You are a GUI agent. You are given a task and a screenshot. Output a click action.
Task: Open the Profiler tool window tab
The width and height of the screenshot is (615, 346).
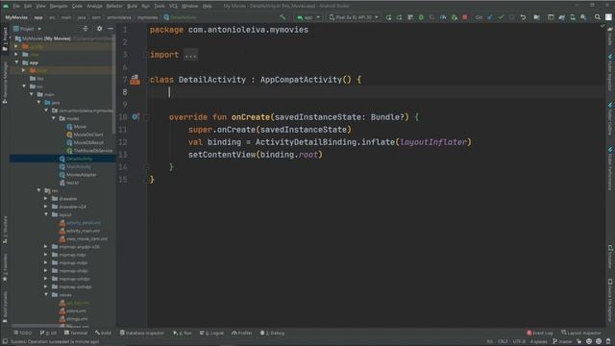tap(242, 333)
